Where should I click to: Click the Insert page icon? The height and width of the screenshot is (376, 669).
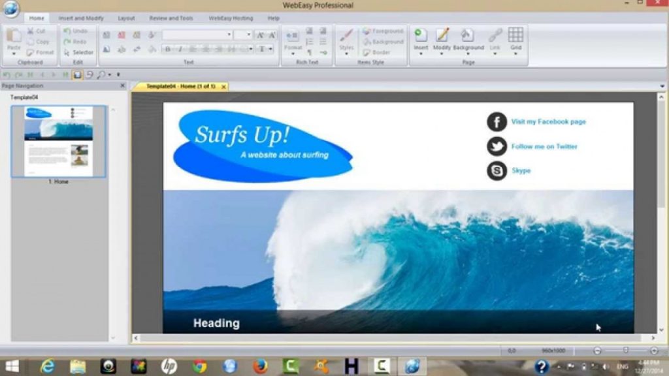click(421, 40)
